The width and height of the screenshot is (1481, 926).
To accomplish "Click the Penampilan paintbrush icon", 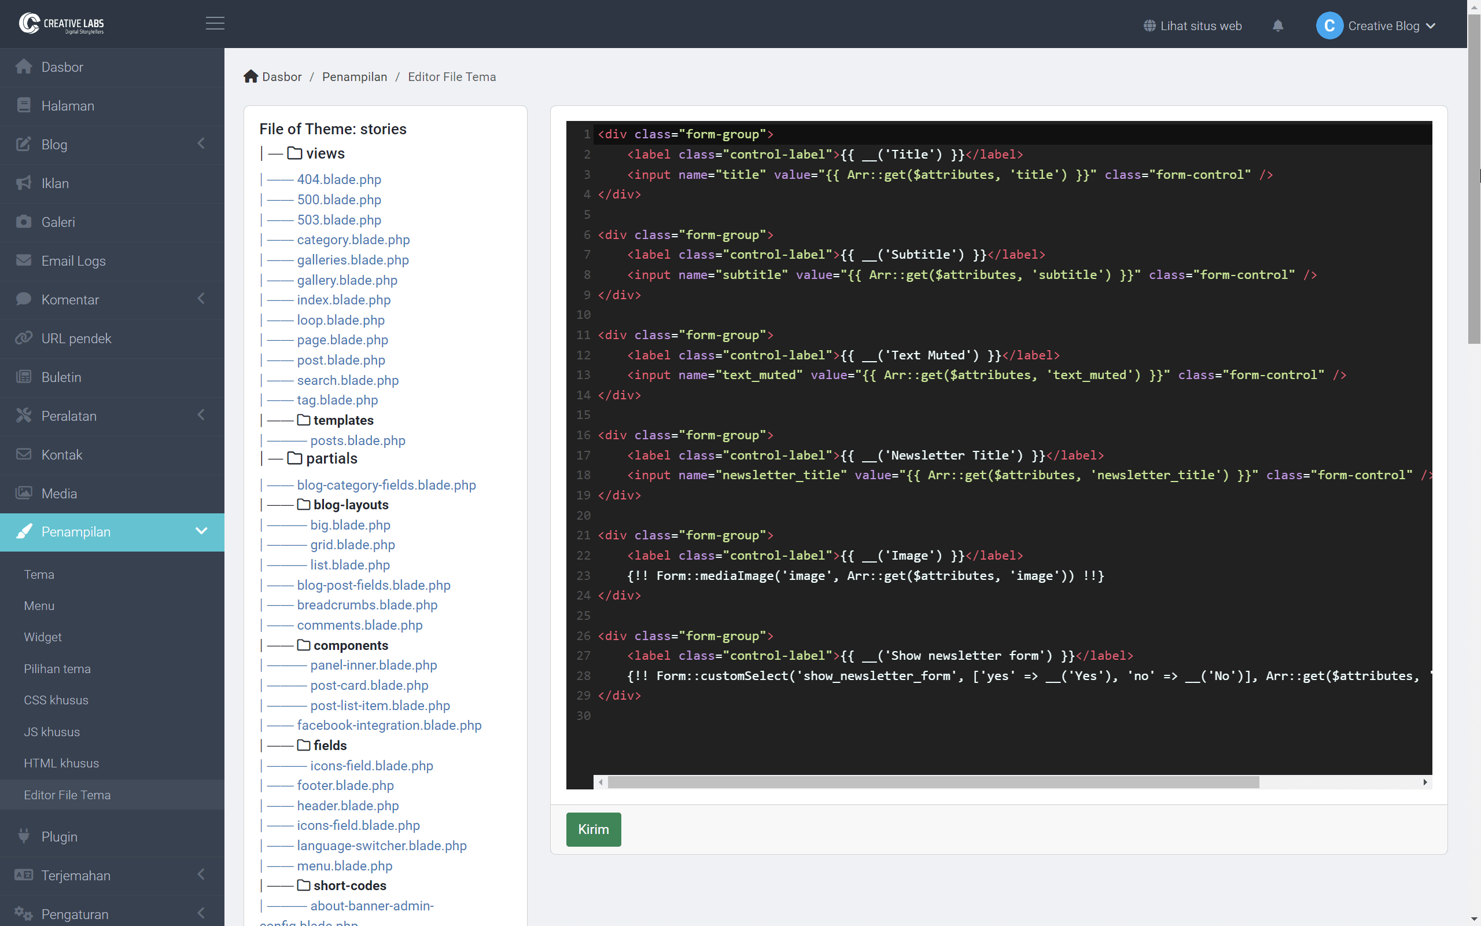I will click(25, 532).
